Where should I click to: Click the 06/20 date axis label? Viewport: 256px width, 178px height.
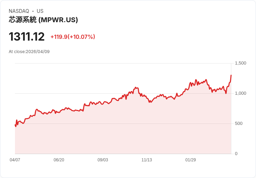[x=59, y=160]
